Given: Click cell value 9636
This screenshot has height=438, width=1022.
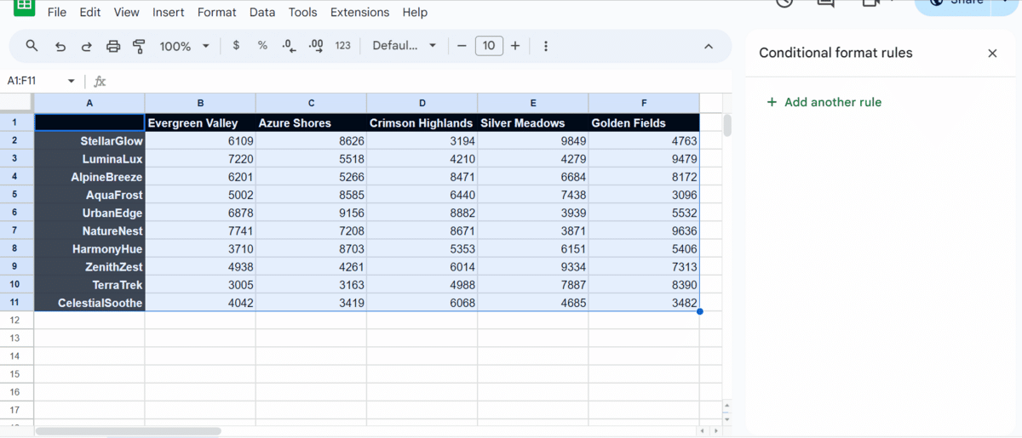Looking at the screenshot, I should [644, 230].
